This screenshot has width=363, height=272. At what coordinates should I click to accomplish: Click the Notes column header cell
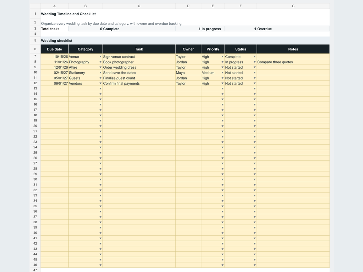coord(293,49)
